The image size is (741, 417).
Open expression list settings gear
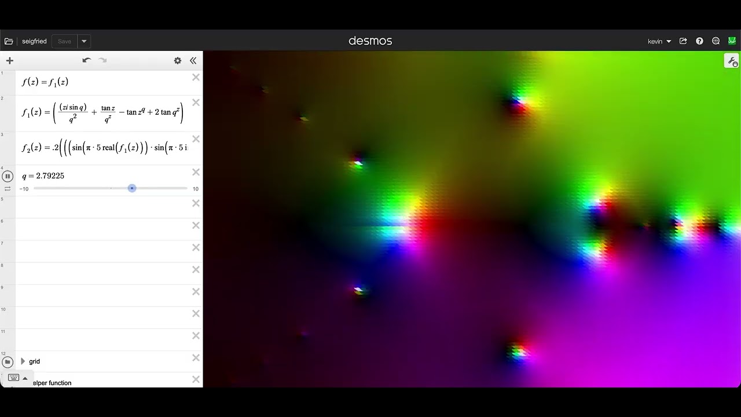coord(178,60)
